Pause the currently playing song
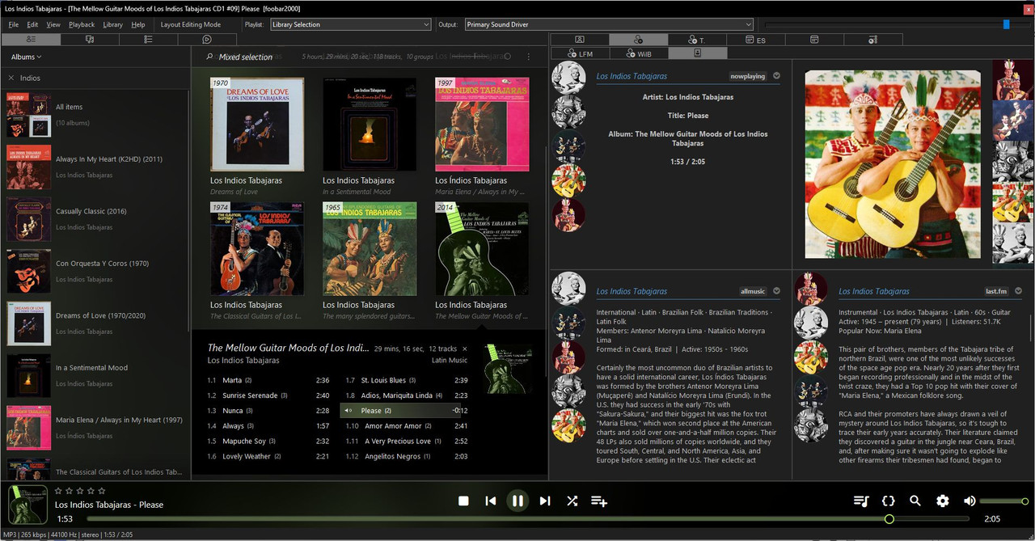The image size is (1035, 541). [517, 501]
